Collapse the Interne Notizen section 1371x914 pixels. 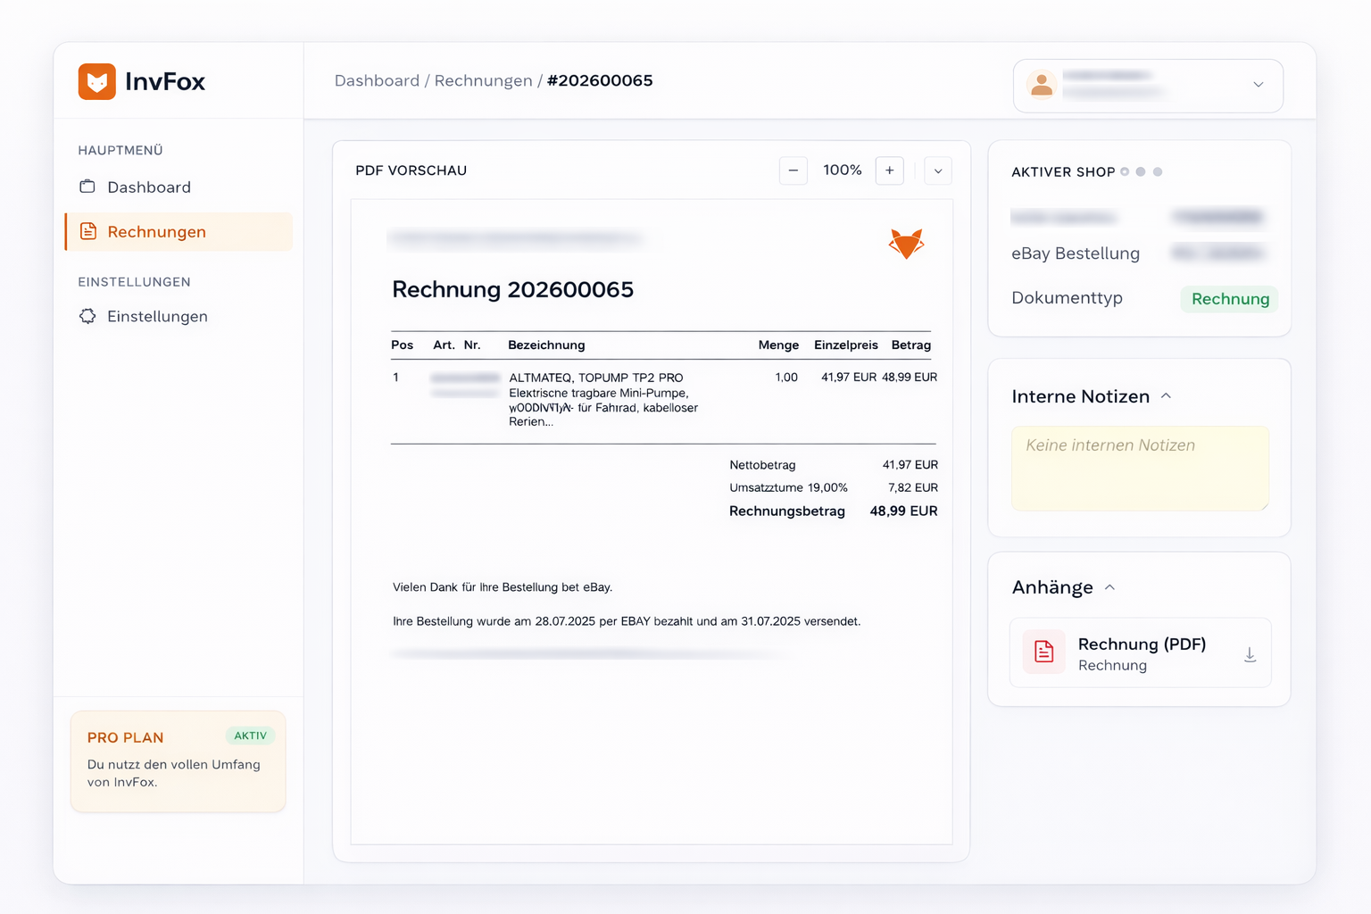pos(1166,395)
